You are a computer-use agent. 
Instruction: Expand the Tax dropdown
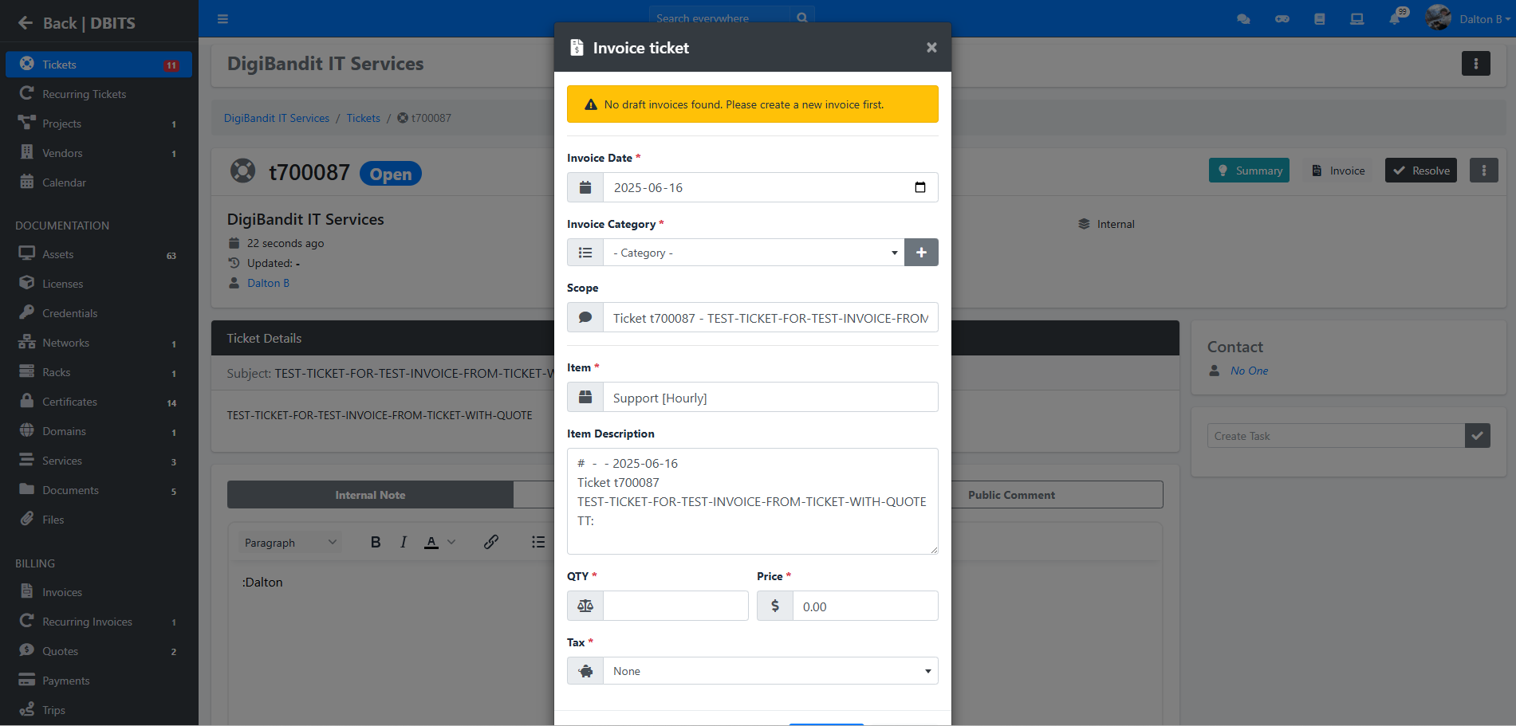(x=770, y=671)
